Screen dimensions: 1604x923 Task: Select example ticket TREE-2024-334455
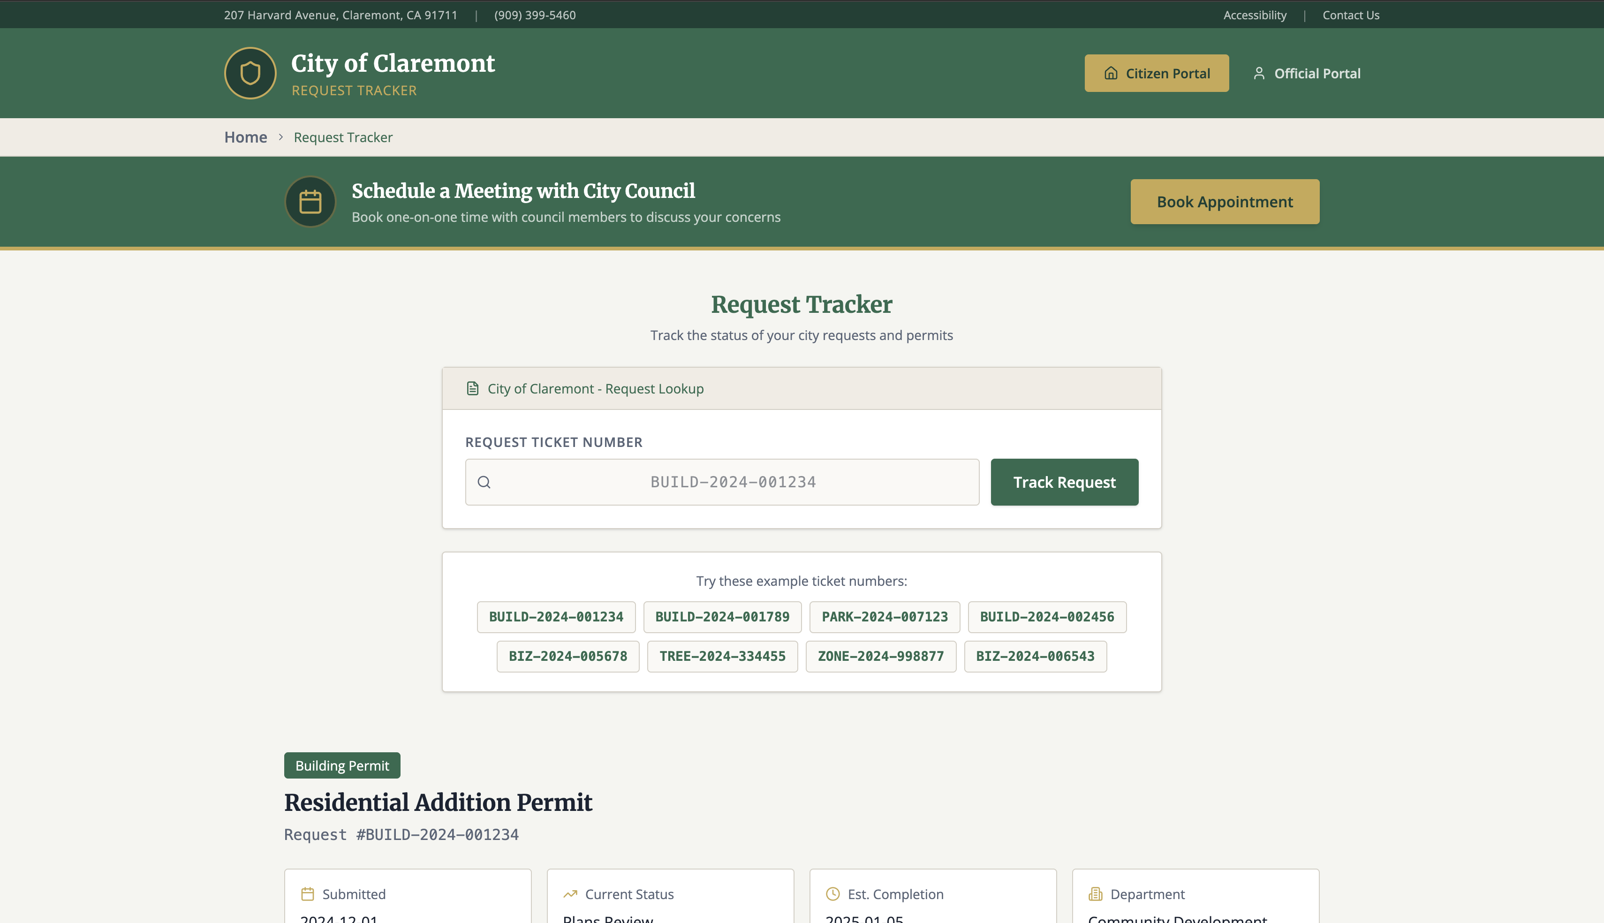[722, 656]
